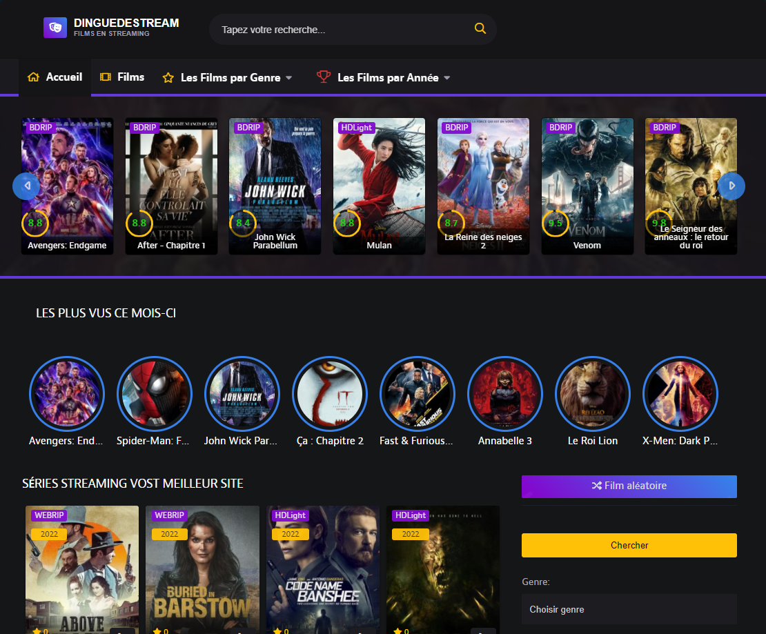Open Avengers: End... circular thumbnail
The width and height of the screenshot is (766, 634).
click(x=67, y=394)
